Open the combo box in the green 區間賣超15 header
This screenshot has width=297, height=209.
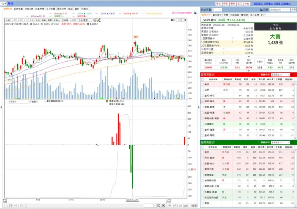point(280,142)
